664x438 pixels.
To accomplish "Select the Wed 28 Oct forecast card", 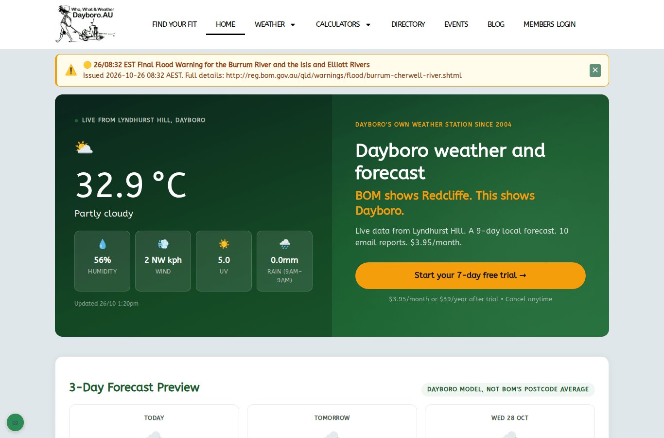I will [x=510, y=421].
